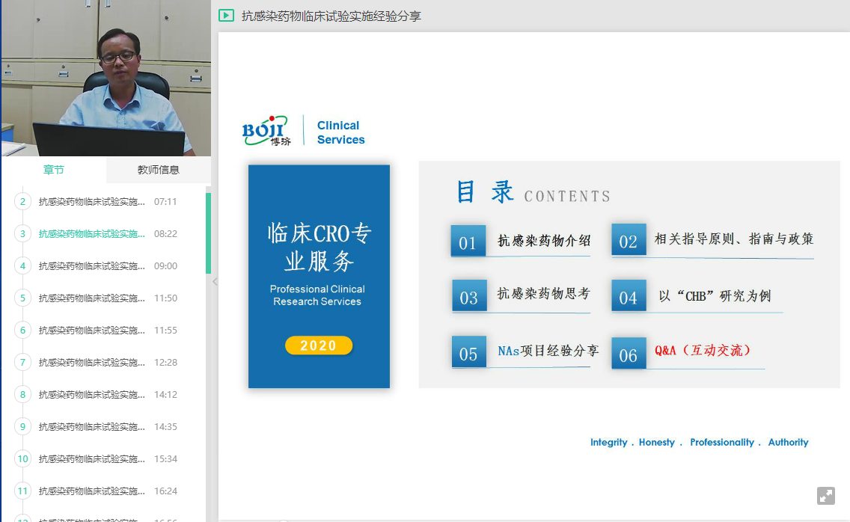Jump to chapter 10 at 15:34
Screen dimensions: 850x522
pyautogui.click(x=92, y=459)
